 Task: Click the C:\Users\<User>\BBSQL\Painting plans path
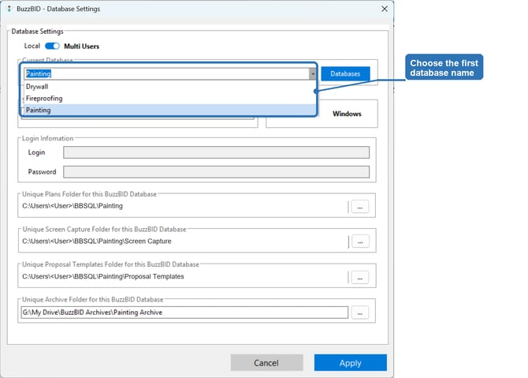pyautogui.click(x=73, y=206)
